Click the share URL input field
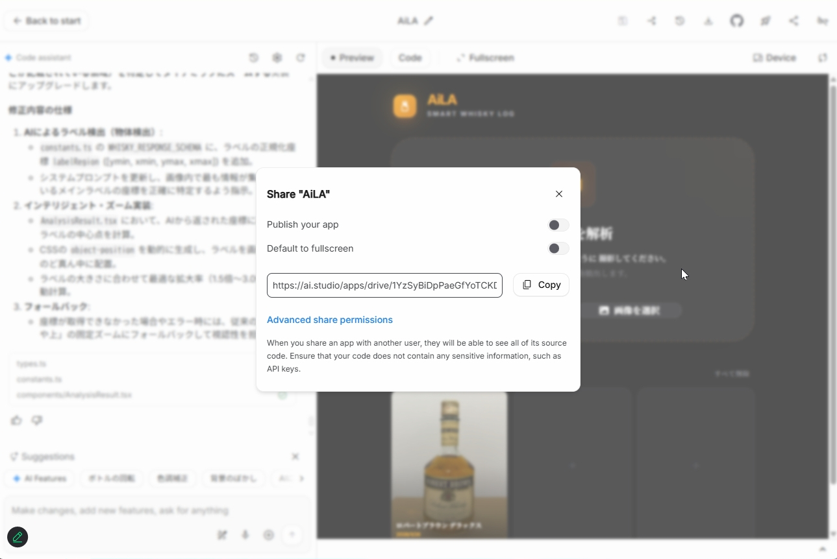837x559 pixels. [384, 285]
